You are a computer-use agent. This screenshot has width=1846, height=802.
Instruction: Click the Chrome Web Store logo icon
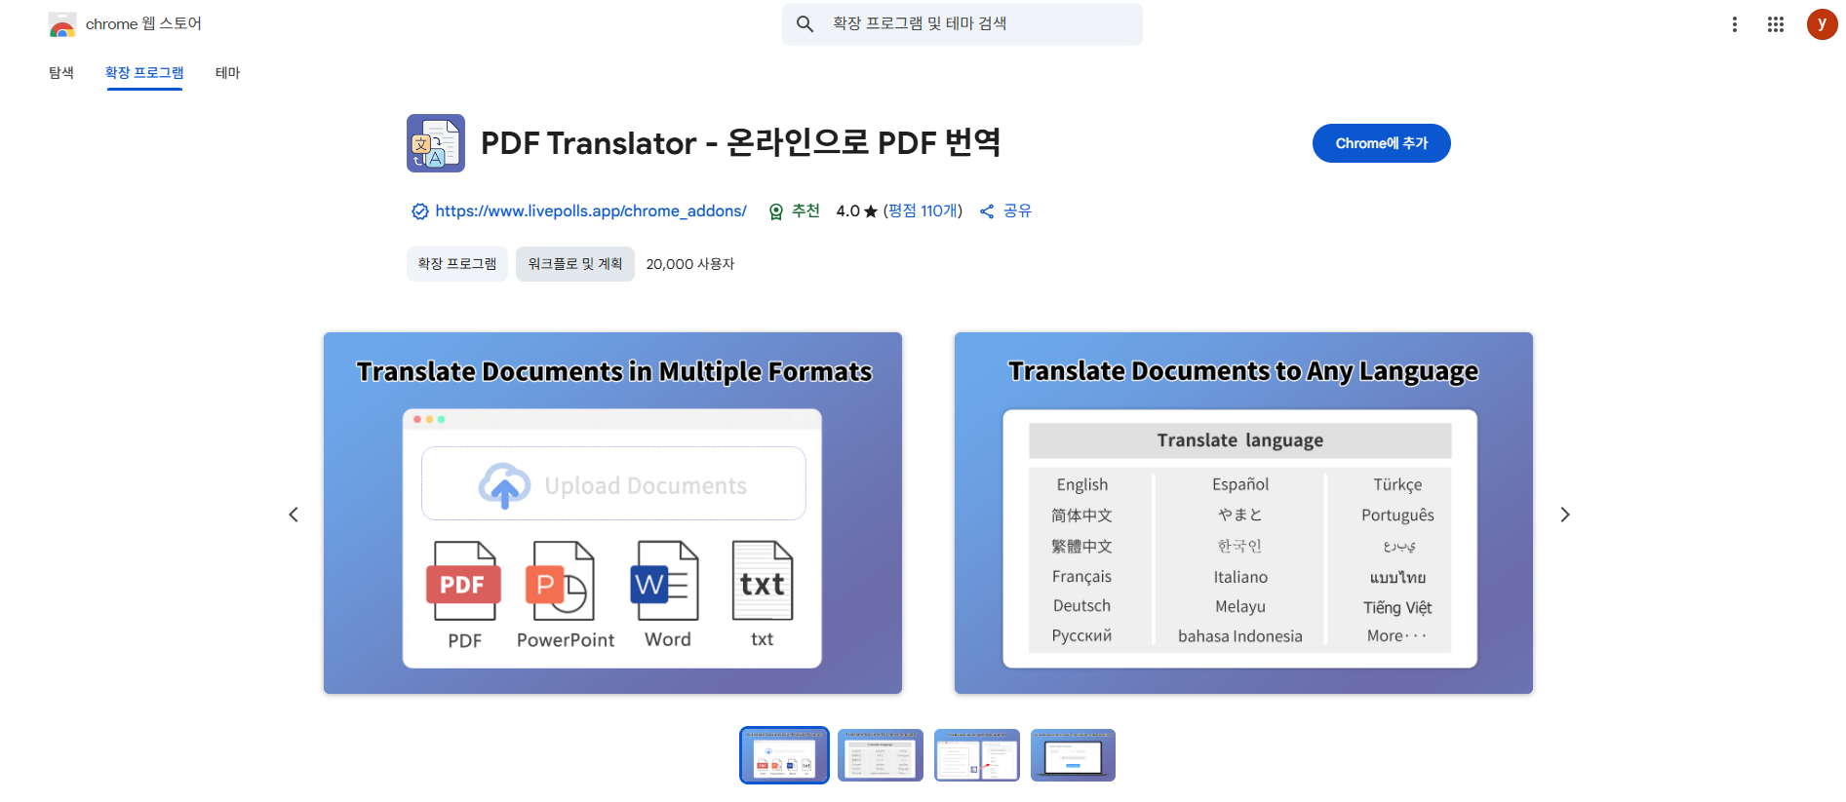(x=61, y=24)
